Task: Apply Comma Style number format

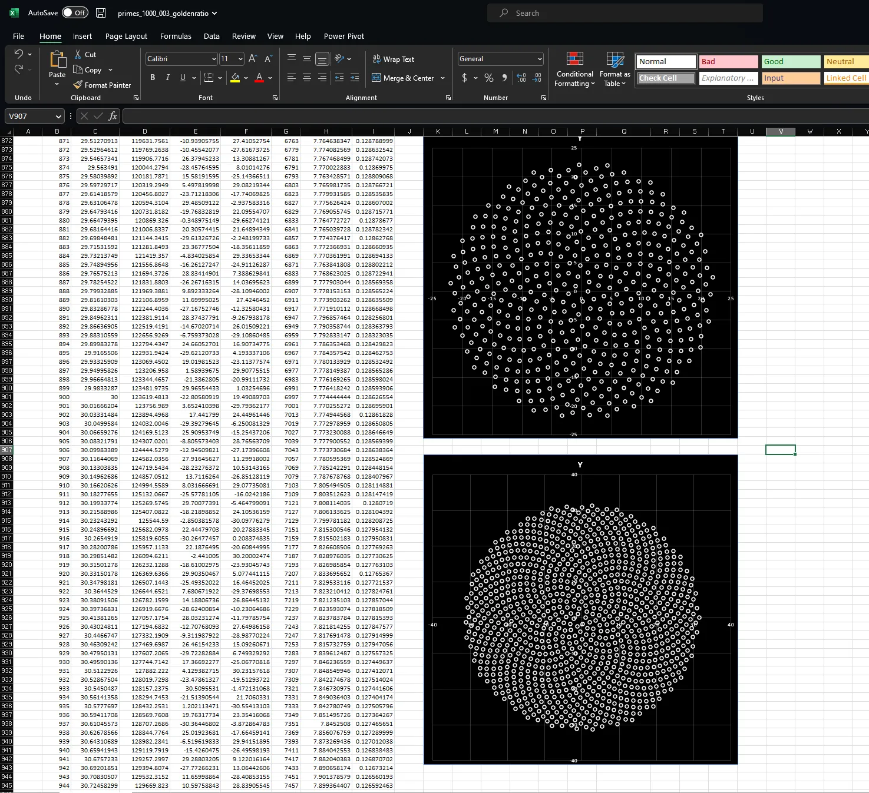Action: pyautogui.click(x=504, y=78)
